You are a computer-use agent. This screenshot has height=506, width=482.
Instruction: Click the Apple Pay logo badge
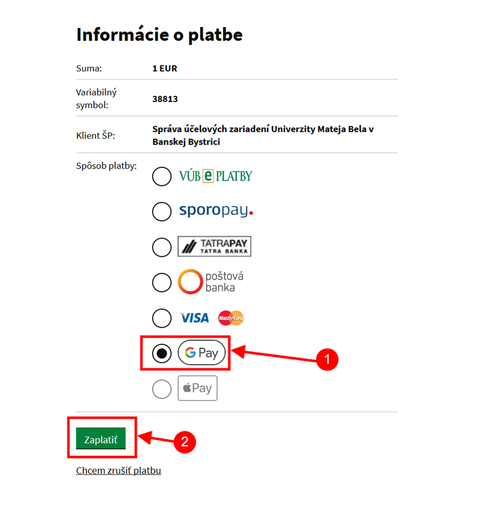197,388
